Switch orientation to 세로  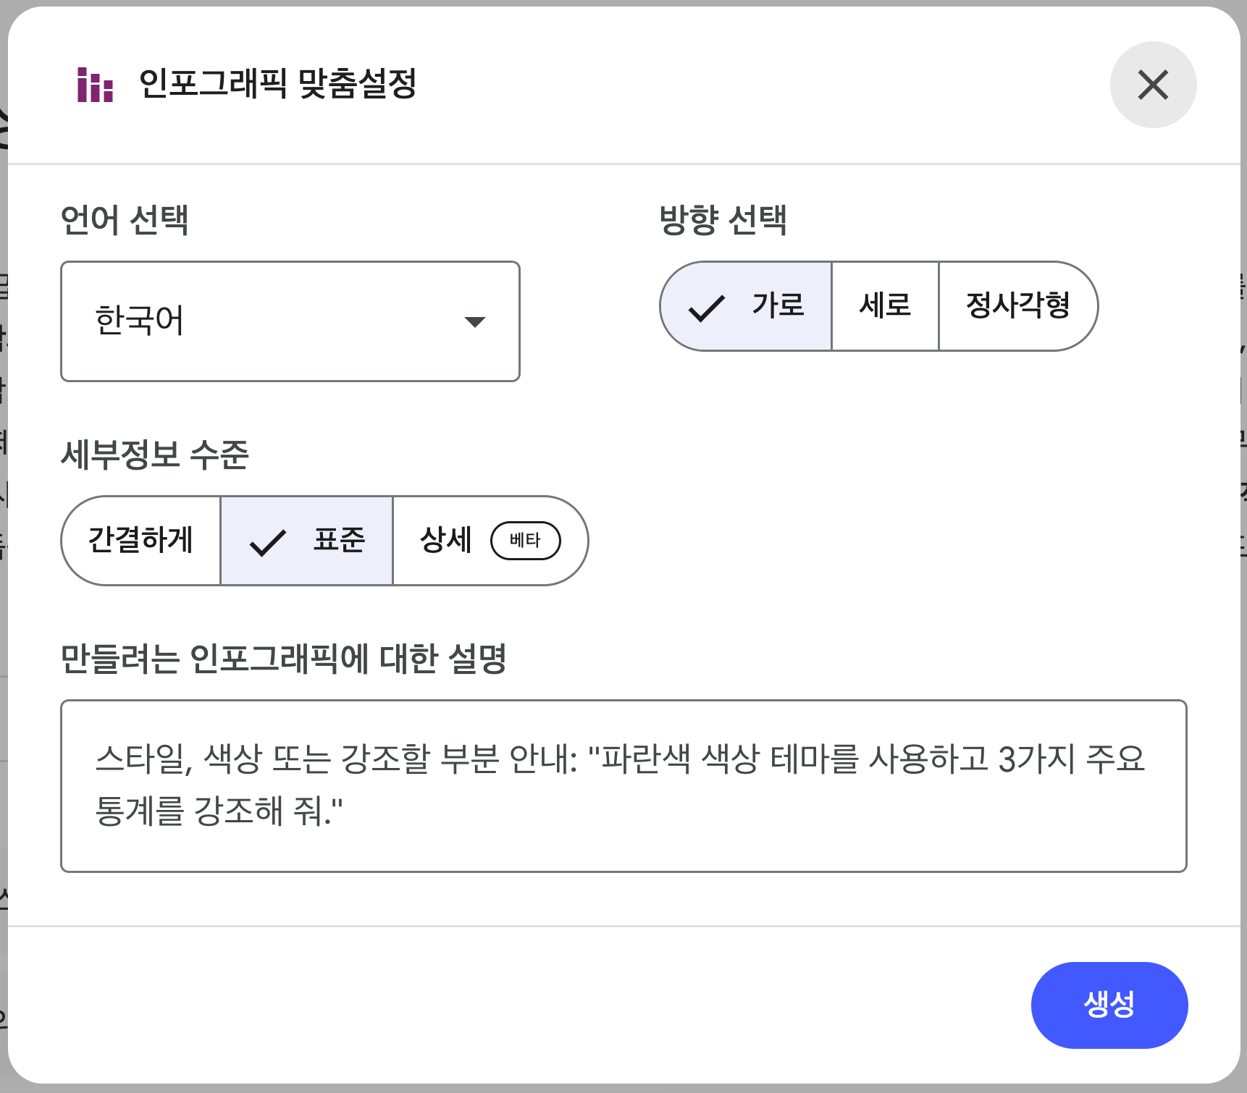[885, 306]
